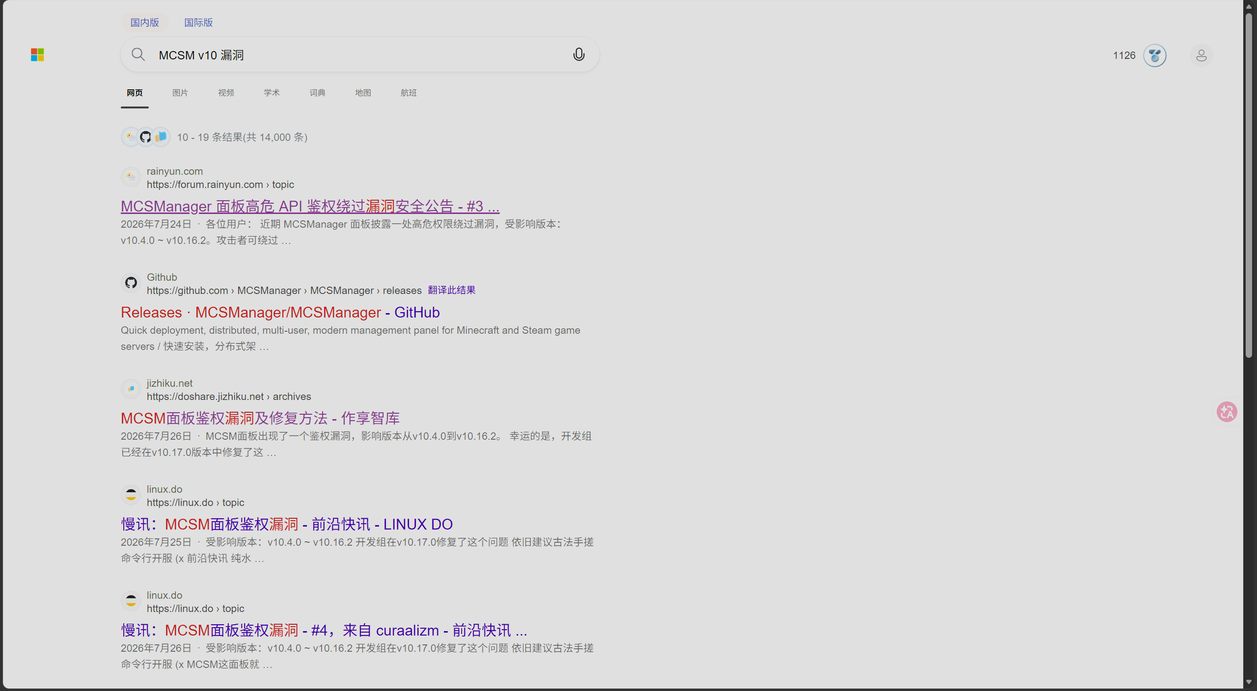Screen dimensions: 1257x691
Task: Open MCSManager 面板高危 API 鉴权绕过漏洞 result
Action: click(x=310, y=206)
